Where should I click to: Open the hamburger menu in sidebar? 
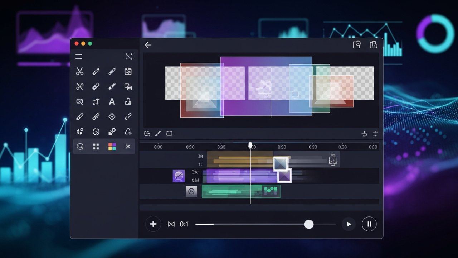[x=79, y=57]
